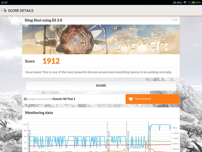Tap the 1.6GHz label on chart axis
Image resolution: width=202 pixels, height=152 pixels.
[175, 133]
